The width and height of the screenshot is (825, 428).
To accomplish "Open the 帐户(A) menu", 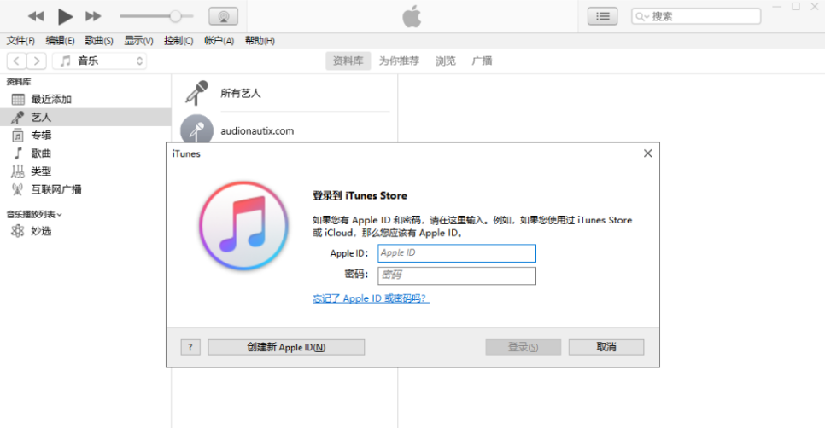I will pos(219,40).
